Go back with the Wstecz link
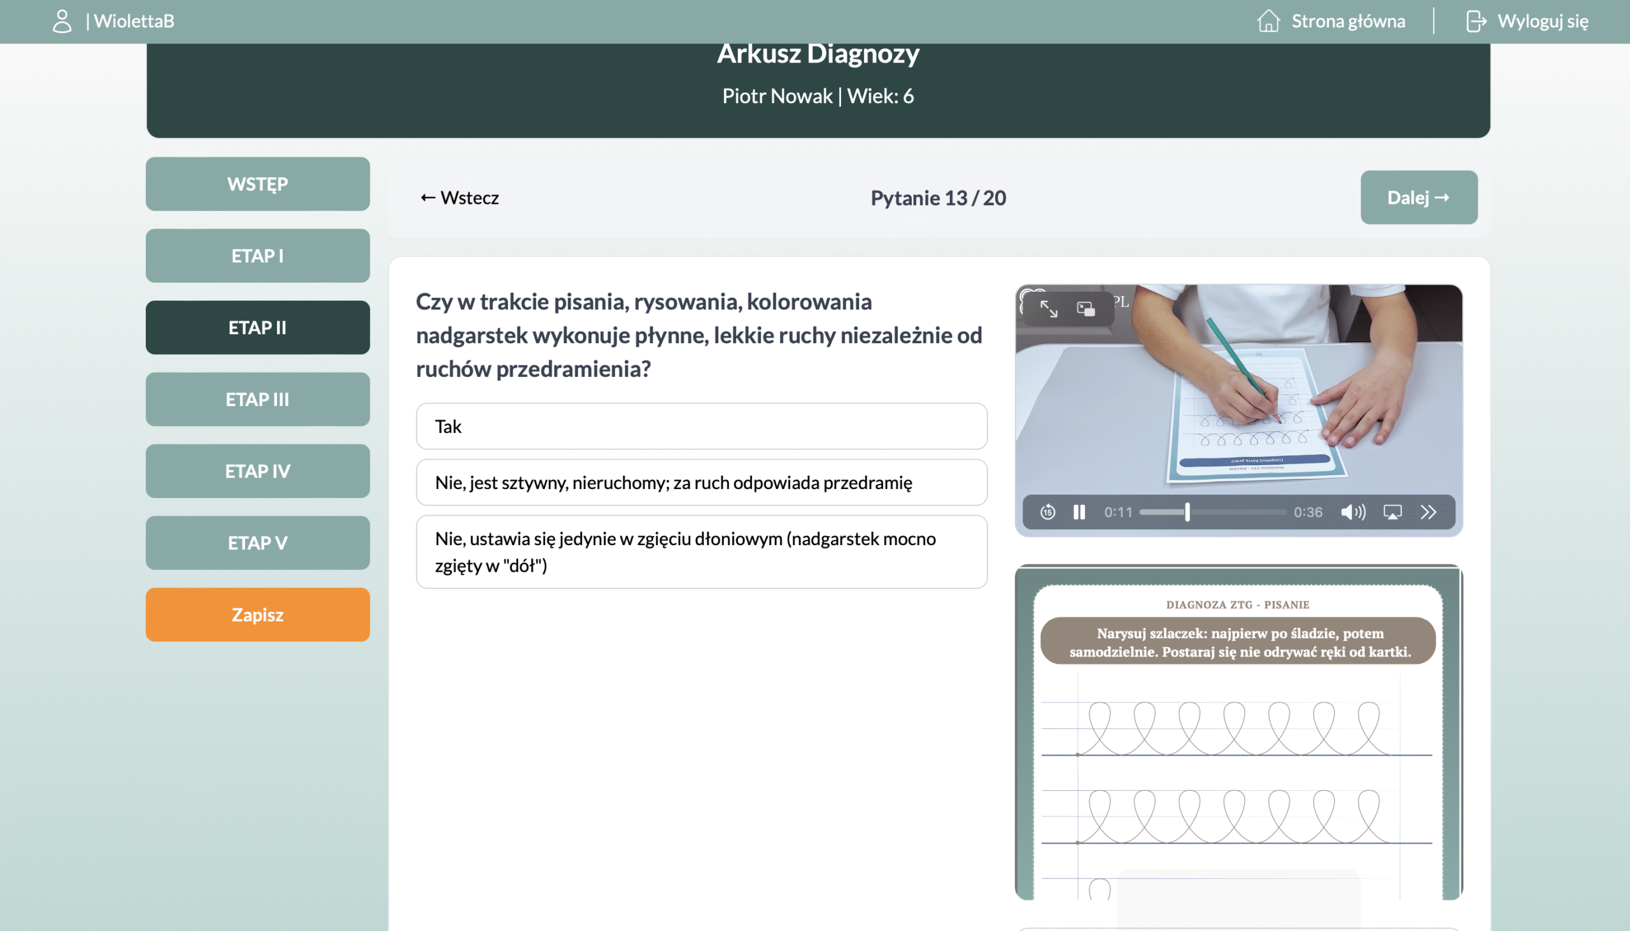Image resolution: width=1630 pixels, height=931 pixels. (x=460, y=197)
